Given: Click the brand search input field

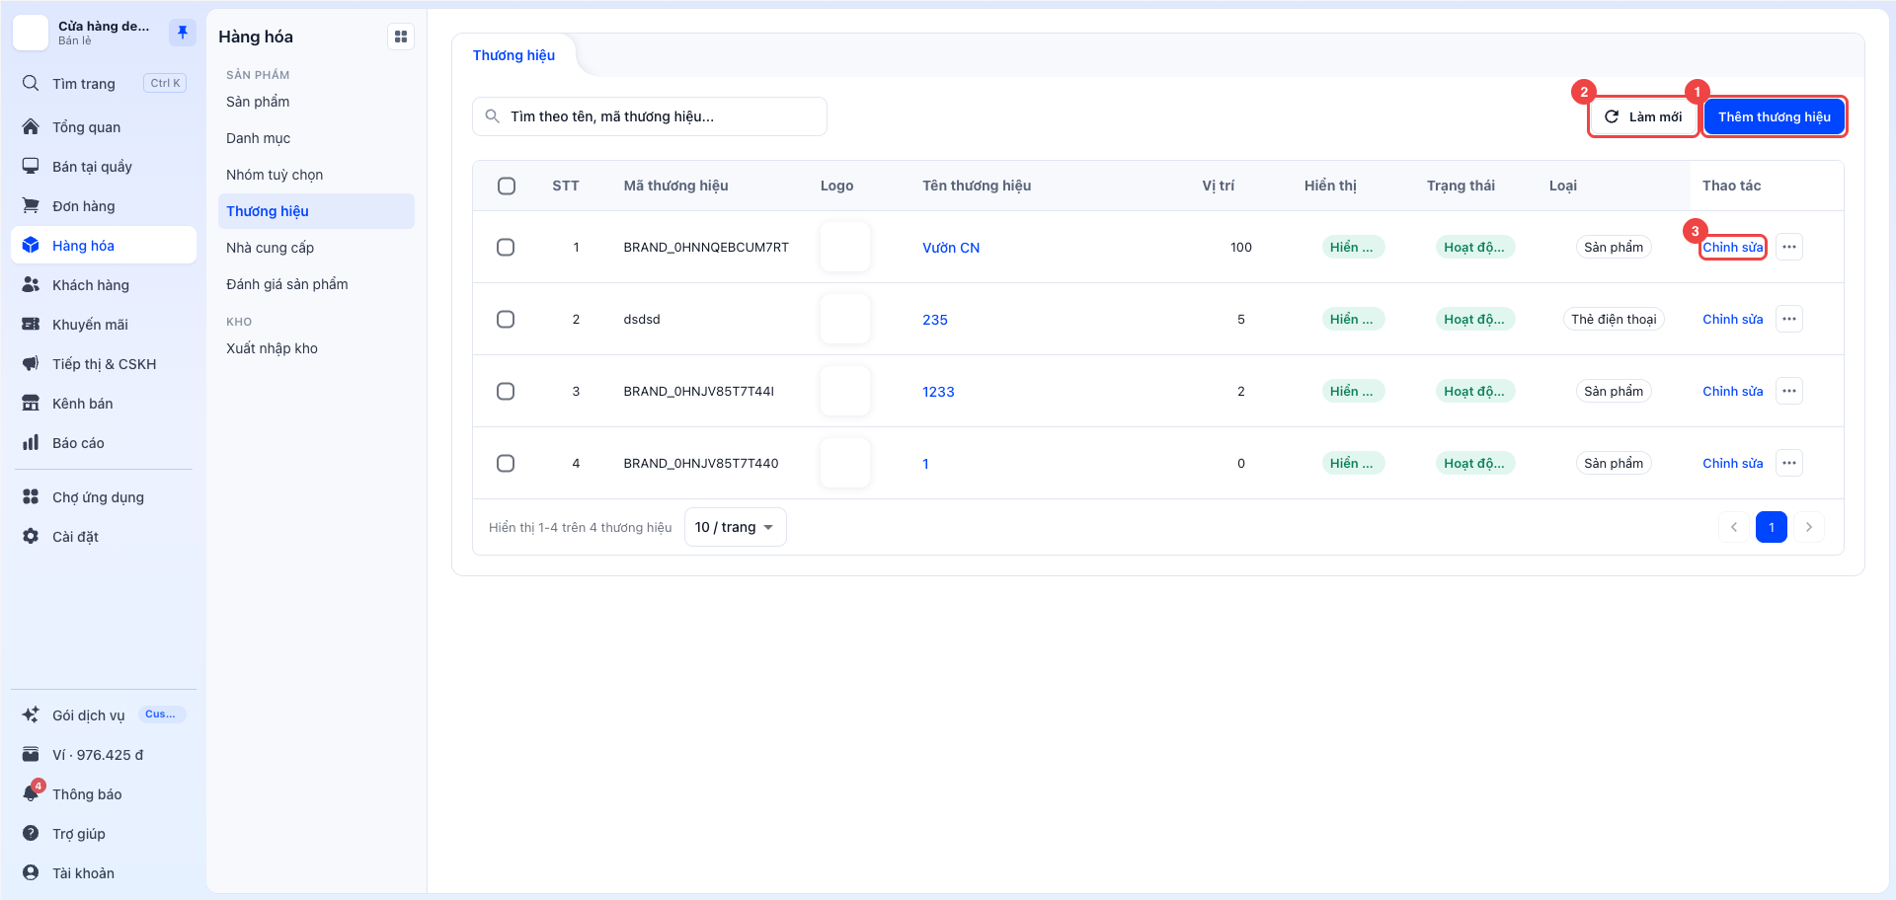Looking at the screenshot, I should 650,116.
